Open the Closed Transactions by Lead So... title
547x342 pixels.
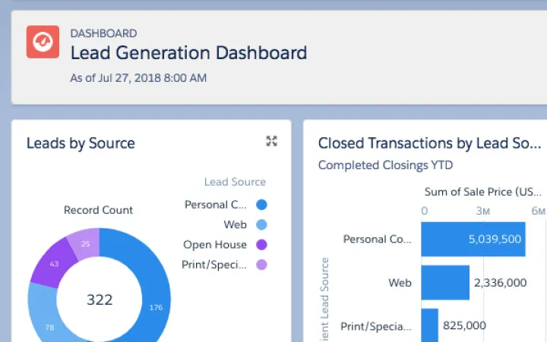tap(429, 143)
